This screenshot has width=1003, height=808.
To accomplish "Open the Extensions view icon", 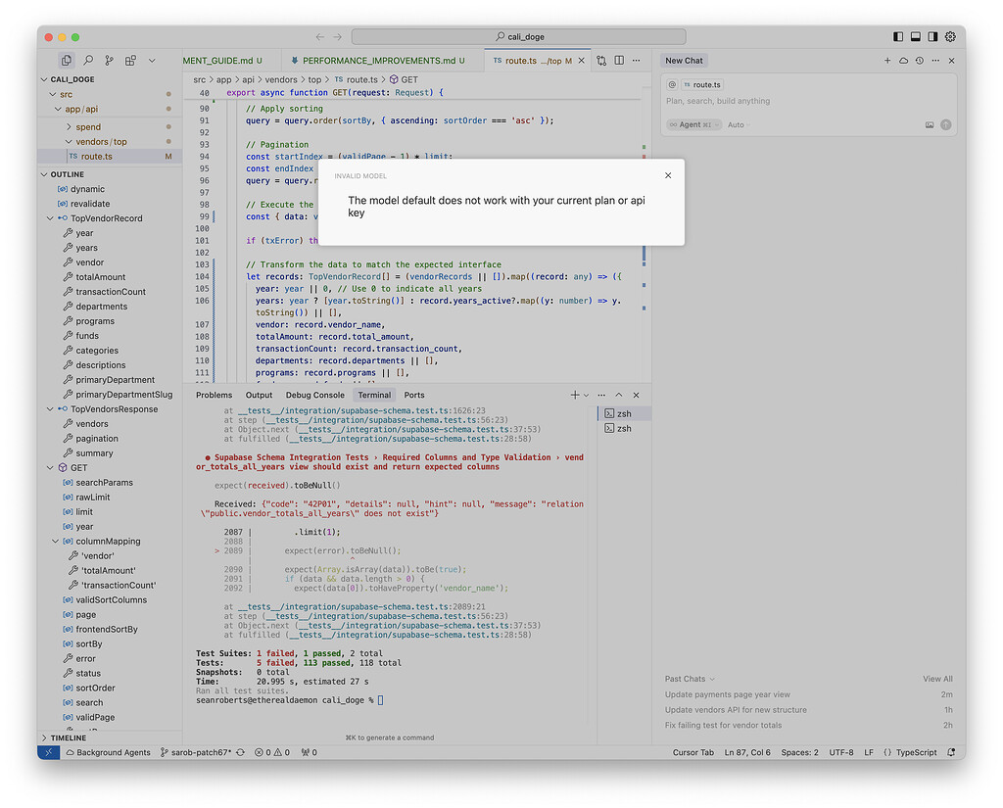I will [129, 60].
